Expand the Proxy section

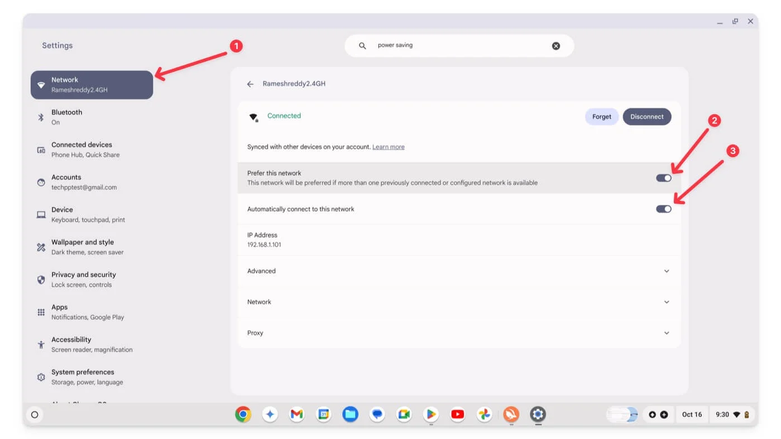[x=459, y=333]
